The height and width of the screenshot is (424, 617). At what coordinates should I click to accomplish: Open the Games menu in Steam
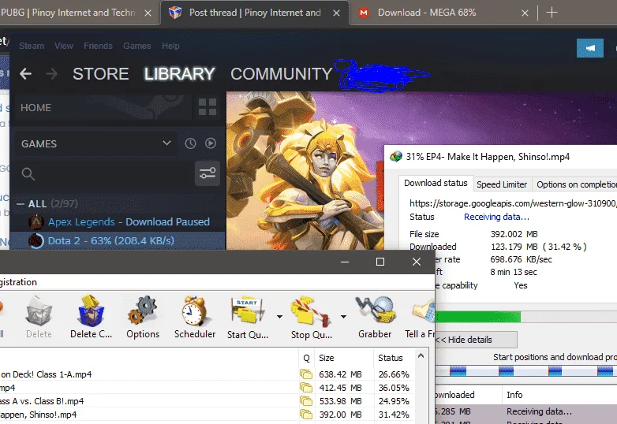tap(137, 46)
